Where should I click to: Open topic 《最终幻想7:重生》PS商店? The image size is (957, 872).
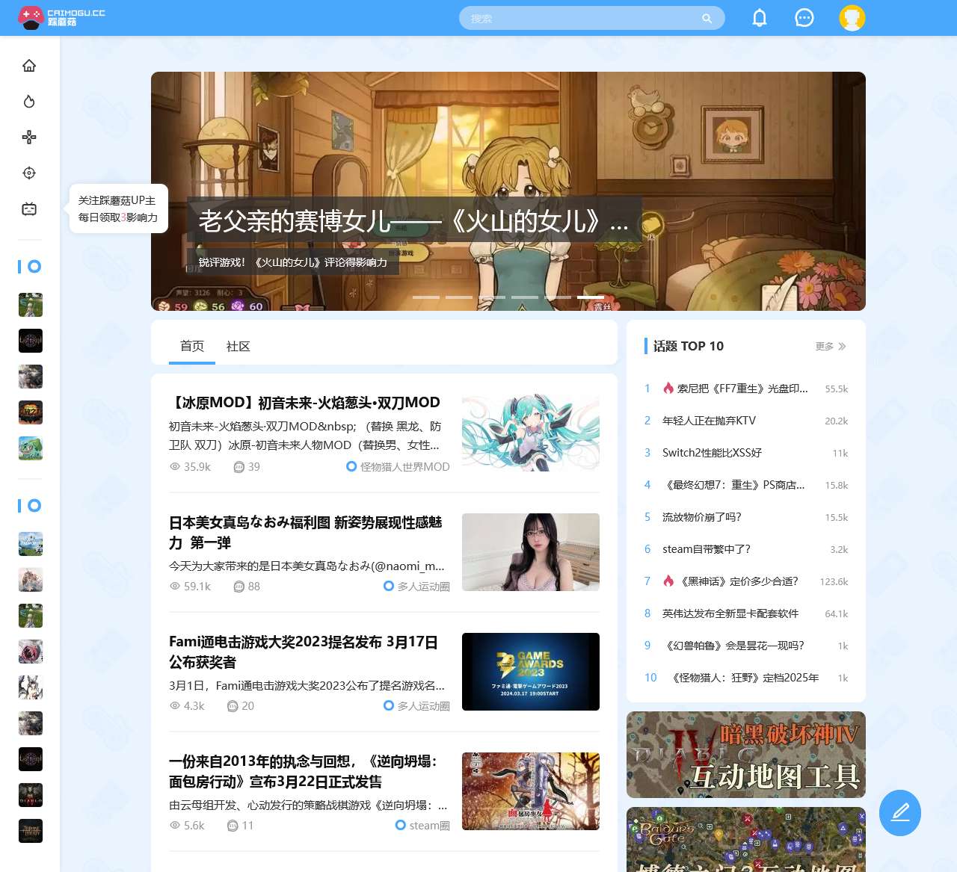[x=734, y=485]
